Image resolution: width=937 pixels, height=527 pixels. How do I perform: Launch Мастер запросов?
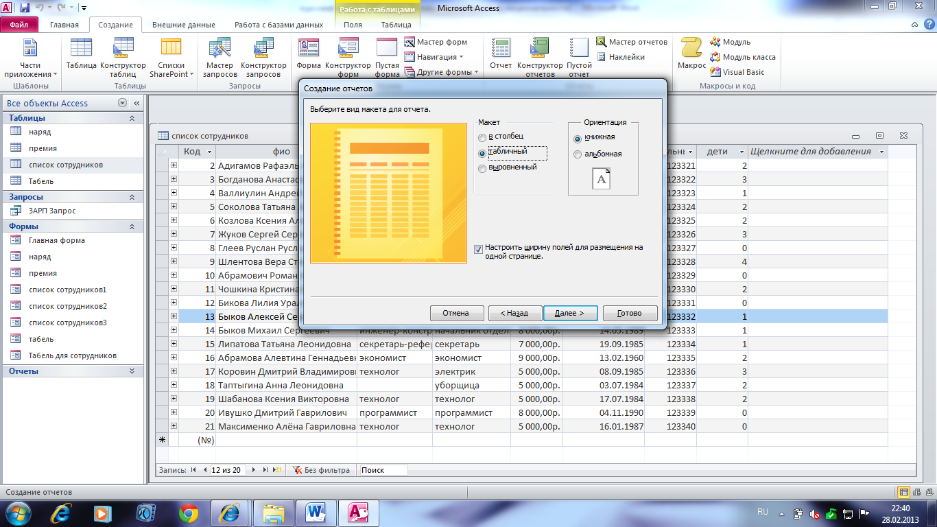[220, 58]
